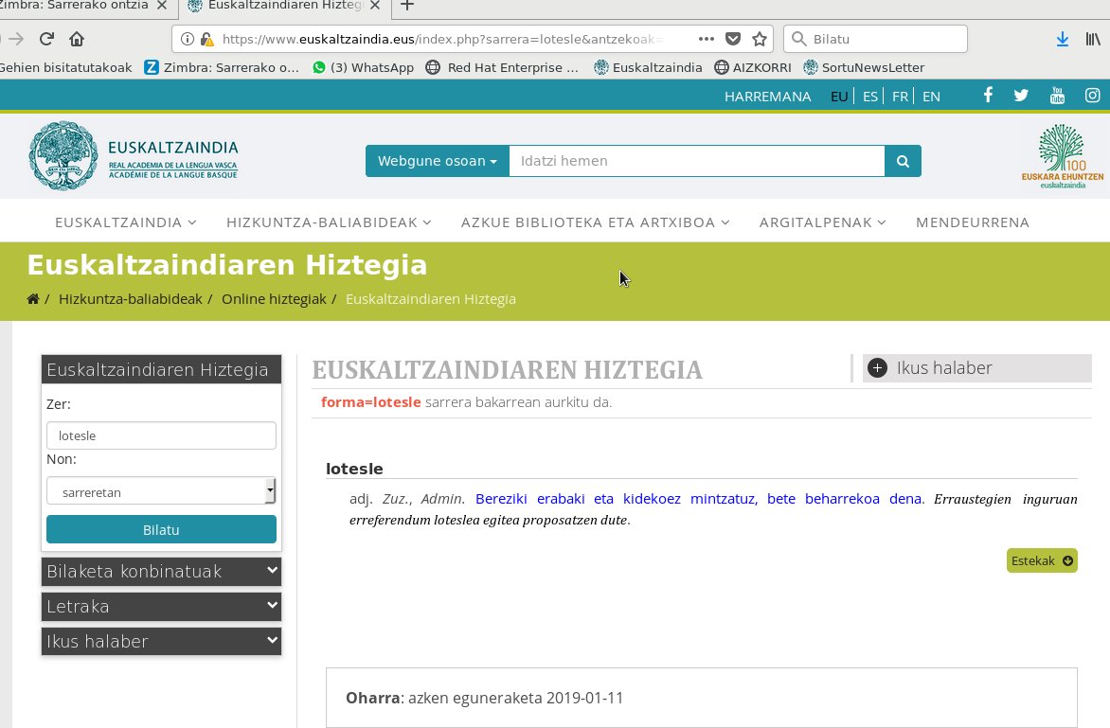This screenshot has height=728, width=1110.
Task: Click the green Estekak button
Action: (1042, 560)
